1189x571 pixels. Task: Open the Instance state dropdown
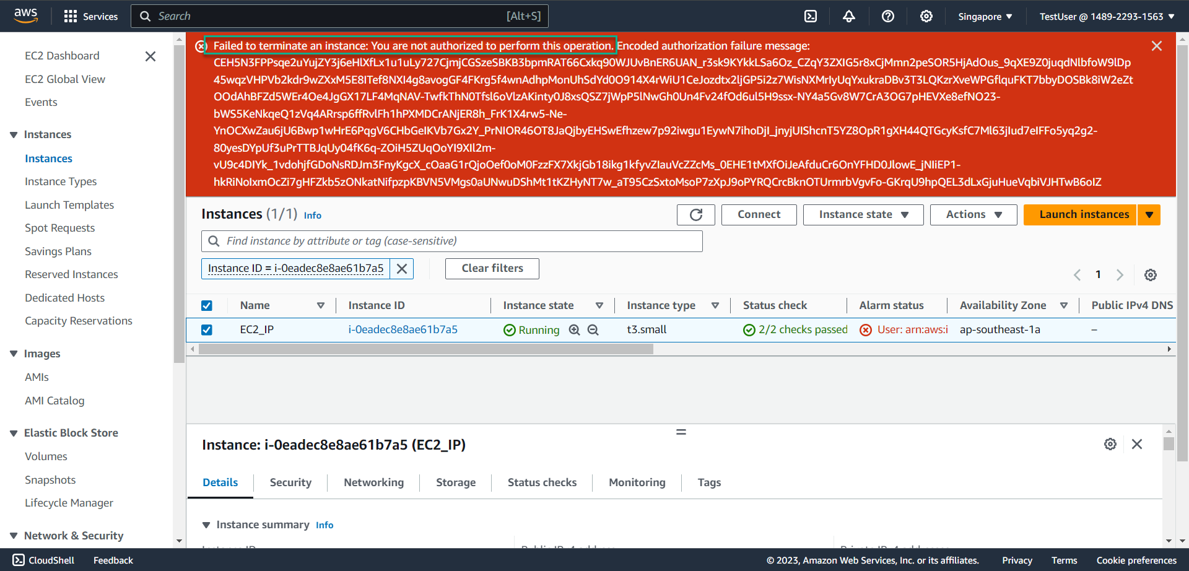point(863,215)
